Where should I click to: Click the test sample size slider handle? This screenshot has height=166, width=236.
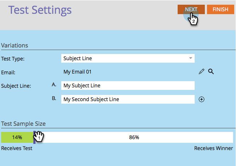click(x=34, y=137)
